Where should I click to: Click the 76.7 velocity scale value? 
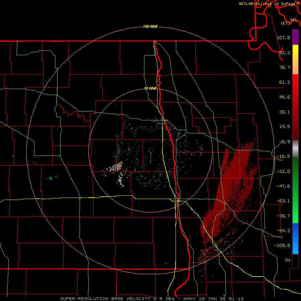coord(285,67)
